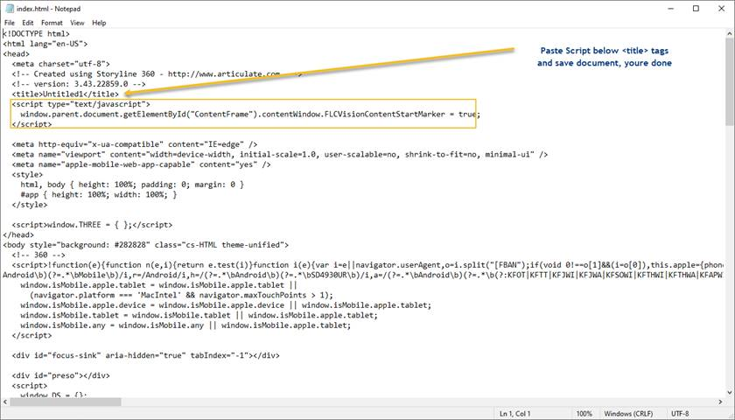Click the <div id="focus-sink"> line

tap(146, 356)
